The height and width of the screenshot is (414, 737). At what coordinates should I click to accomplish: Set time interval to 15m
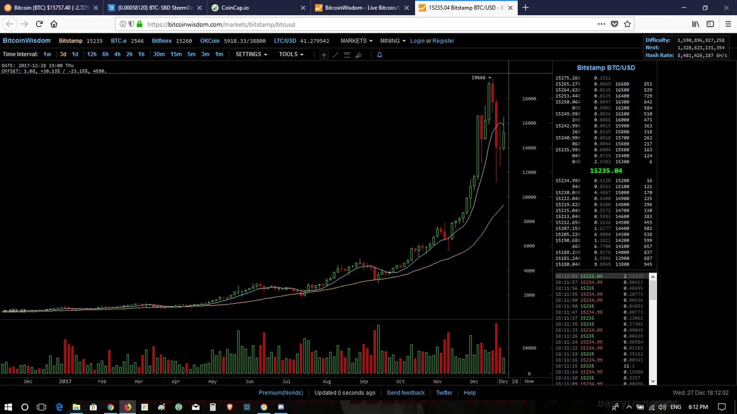tap(176, 54)
